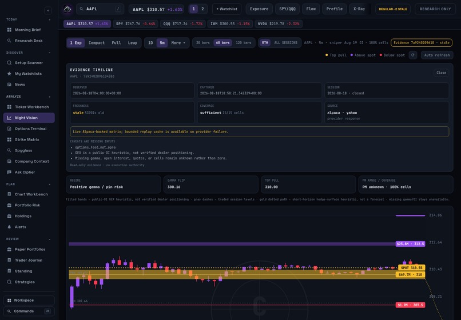Click the My Watchlists star icon
This screenshot has height=320, width=461.
(x=9, y=74)
